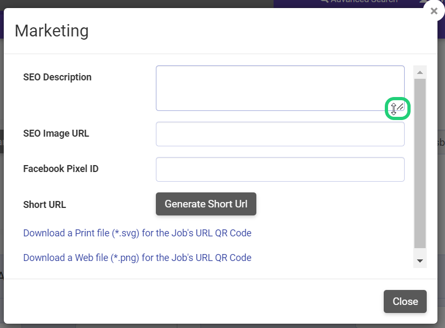This screenshot has width=445, height=328.
Task: Click the SEO Description label
Action: pos(58,77)
